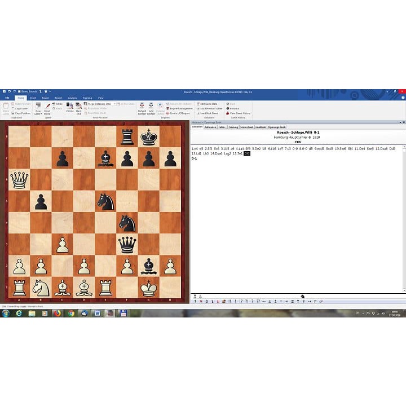Insert the !? interesting move annotation

[x=241, y=301]
